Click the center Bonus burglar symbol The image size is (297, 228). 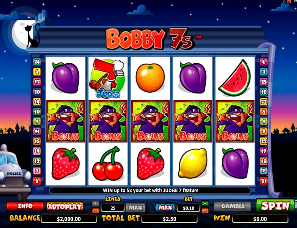[150, 121]
